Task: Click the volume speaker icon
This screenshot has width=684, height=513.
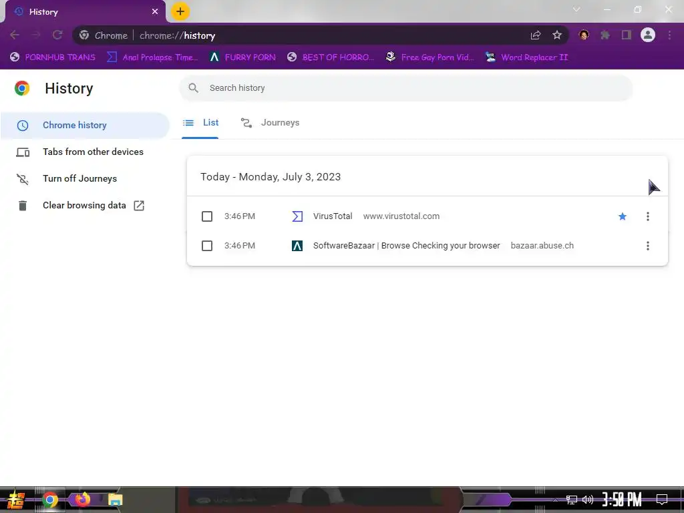Action: (x=588, y=500)
